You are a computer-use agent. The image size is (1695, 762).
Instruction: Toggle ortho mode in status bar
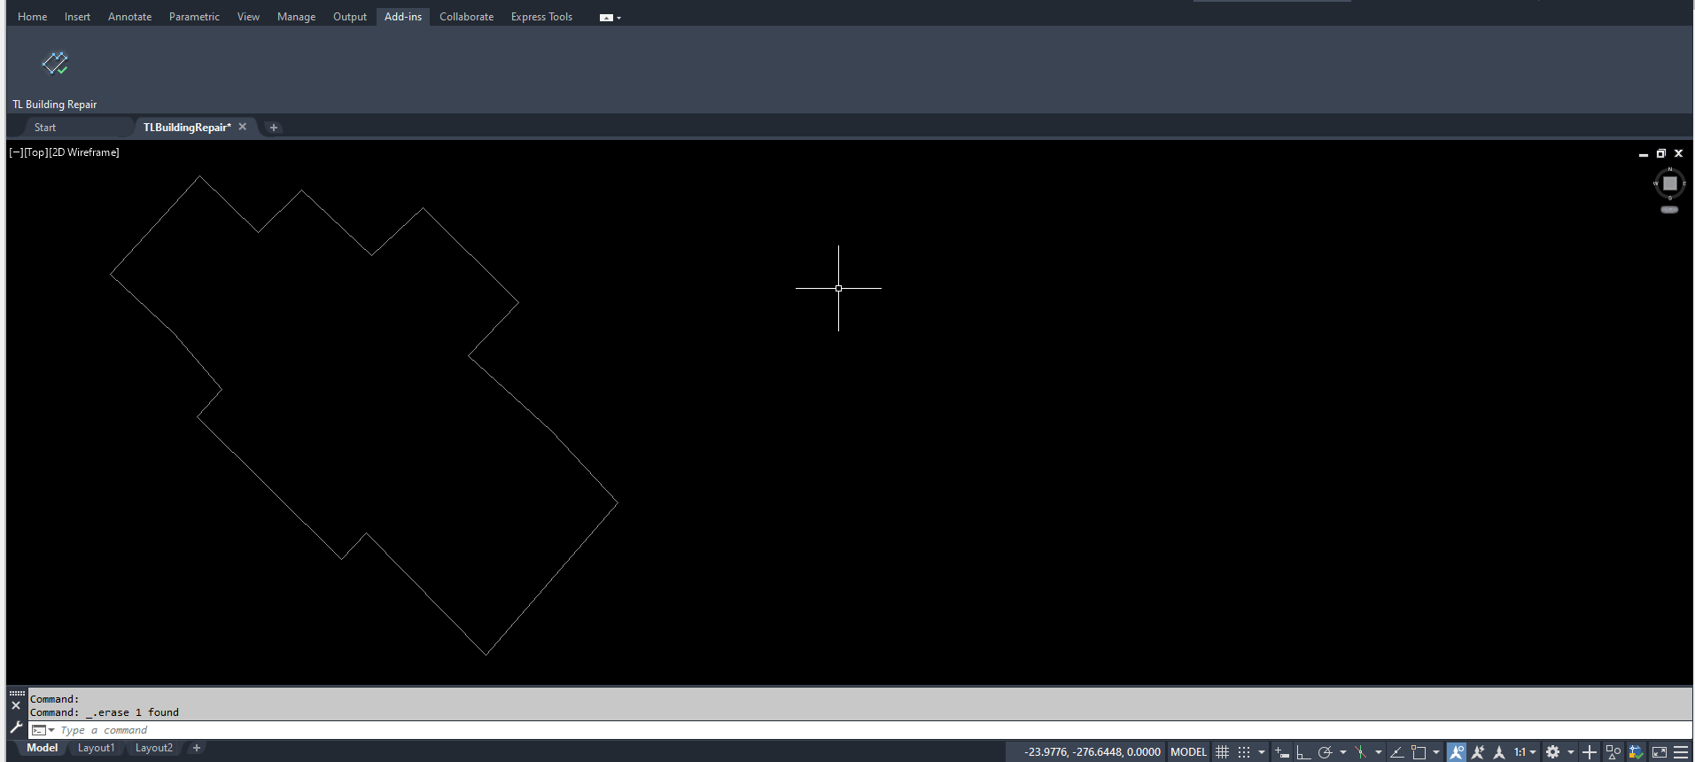click(x=1303, y=752)
